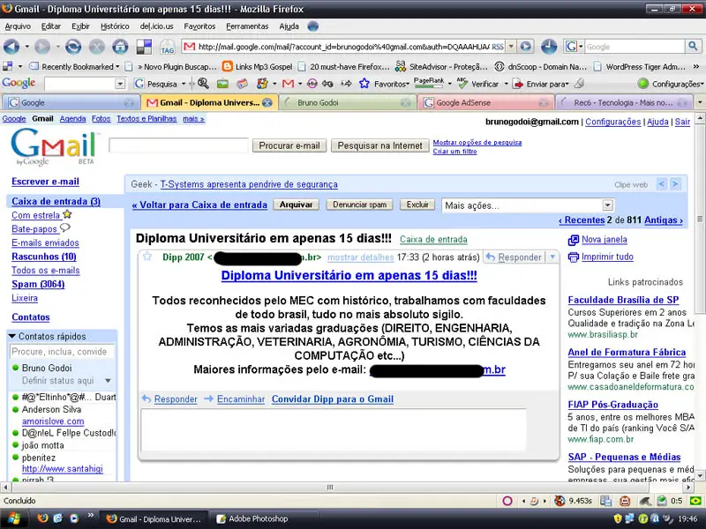Switch to the Rec6 - Tecnologia tab
The image size is (706, 529).
[624, 102]
